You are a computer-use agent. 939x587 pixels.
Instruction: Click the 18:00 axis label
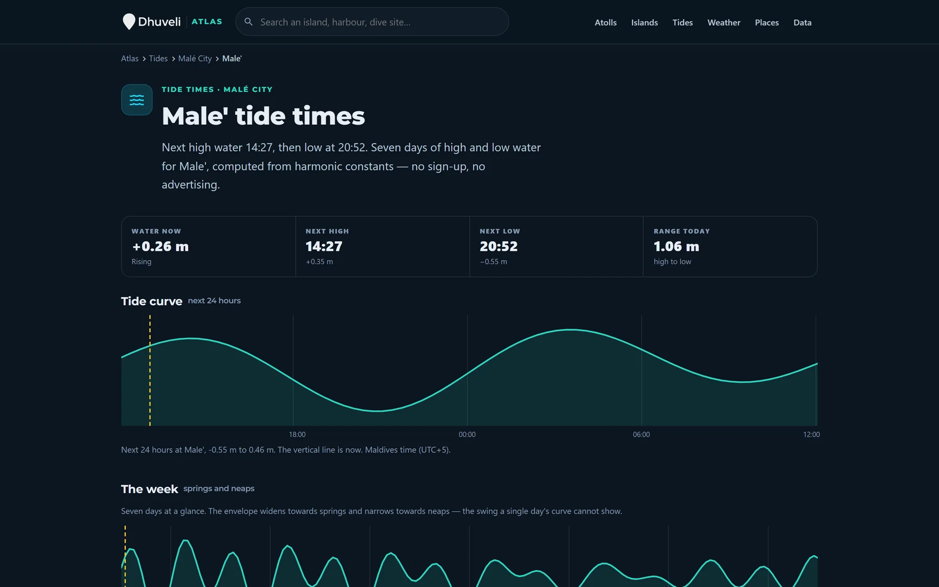coord(297,435)
